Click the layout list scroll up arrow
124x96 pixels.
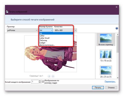click(x=118, y=35)
